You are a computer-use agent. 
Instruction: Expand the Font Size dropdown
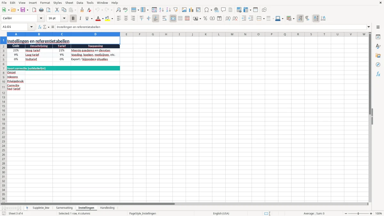point(64,19)
